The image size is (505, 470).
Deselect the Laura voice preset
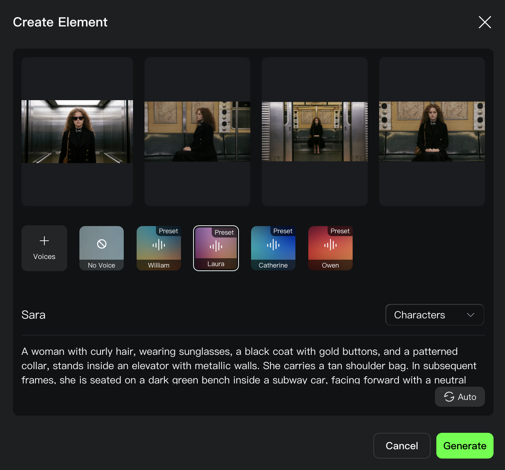(x=216, y=248)
